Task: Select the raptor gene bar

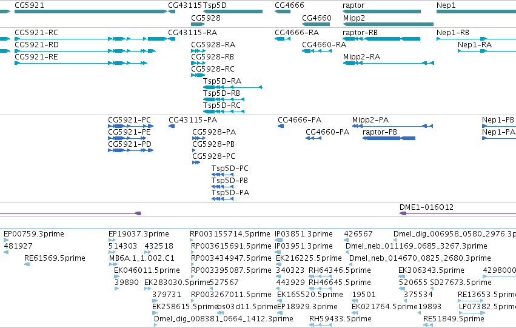Action: [382, 12]
